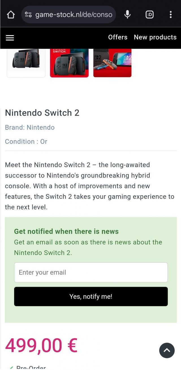The height and width of the screenshot is (370, 181).
Task: Start voice search with microphone icon
Action: (128, 14)
